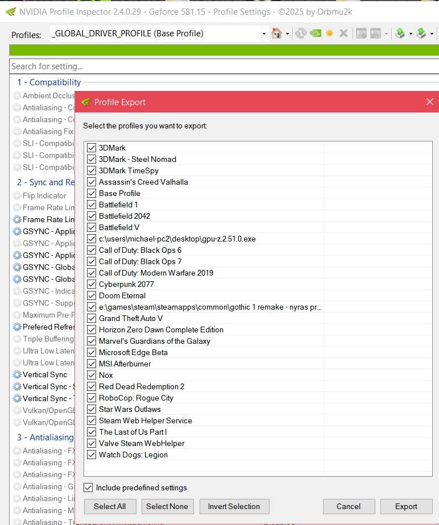
Task: Uncheck the Doom Eternal checkbox
Action: (92, 295)
